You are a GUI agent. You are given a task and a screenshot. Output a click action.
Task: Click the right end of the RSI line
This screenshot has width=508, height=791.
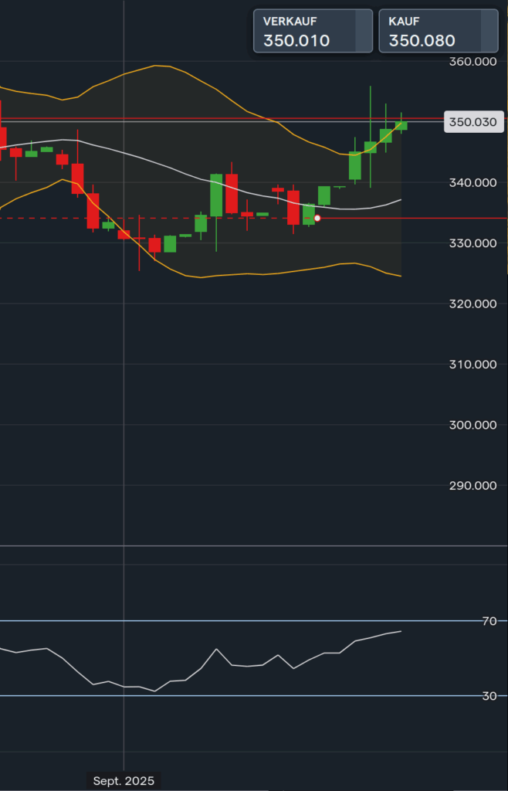tap(401, 631)
